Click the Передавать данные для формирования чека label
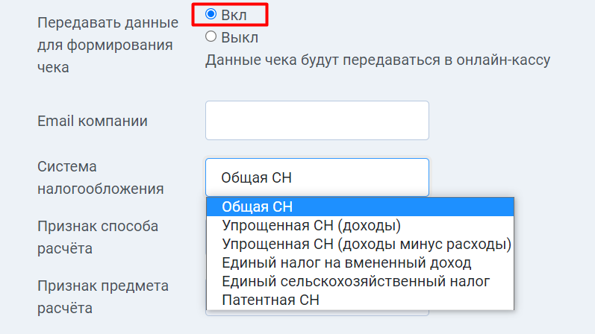The height and width of the screenshot is (334, 595). 108,45
